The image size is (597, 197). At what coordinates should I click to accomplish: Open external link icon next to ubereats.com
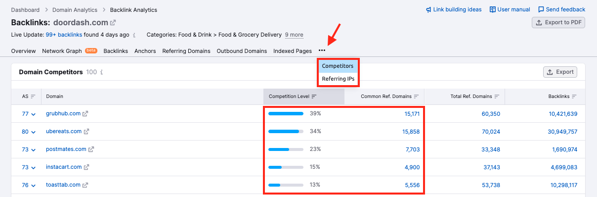click(86, 132)
